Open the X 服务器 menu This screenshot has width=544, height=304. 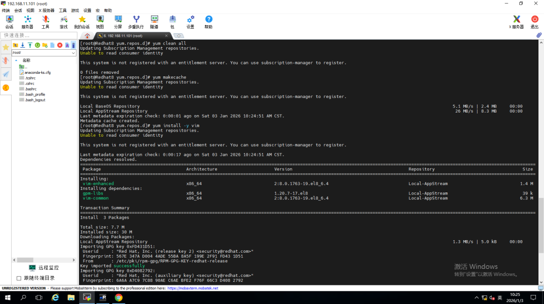pos(46,11)
